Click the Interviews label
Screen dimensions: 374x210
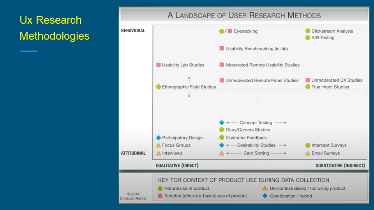(x=173, y=153)
